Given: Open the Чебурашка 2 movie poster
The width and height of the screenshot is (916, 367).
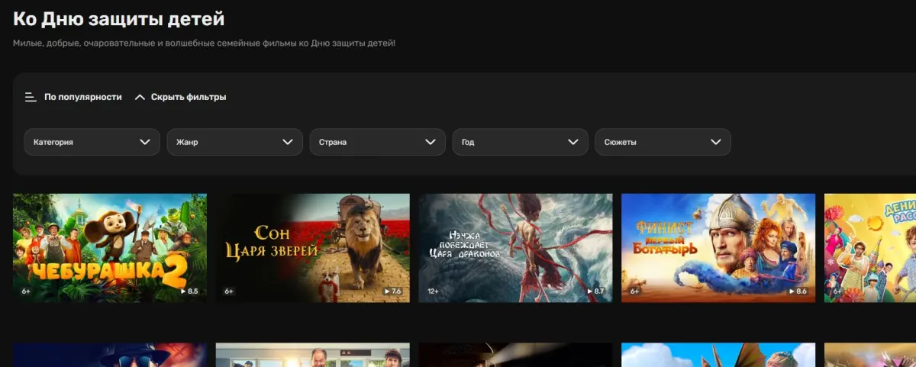Looking at the screenshot, I should point(110,248).
